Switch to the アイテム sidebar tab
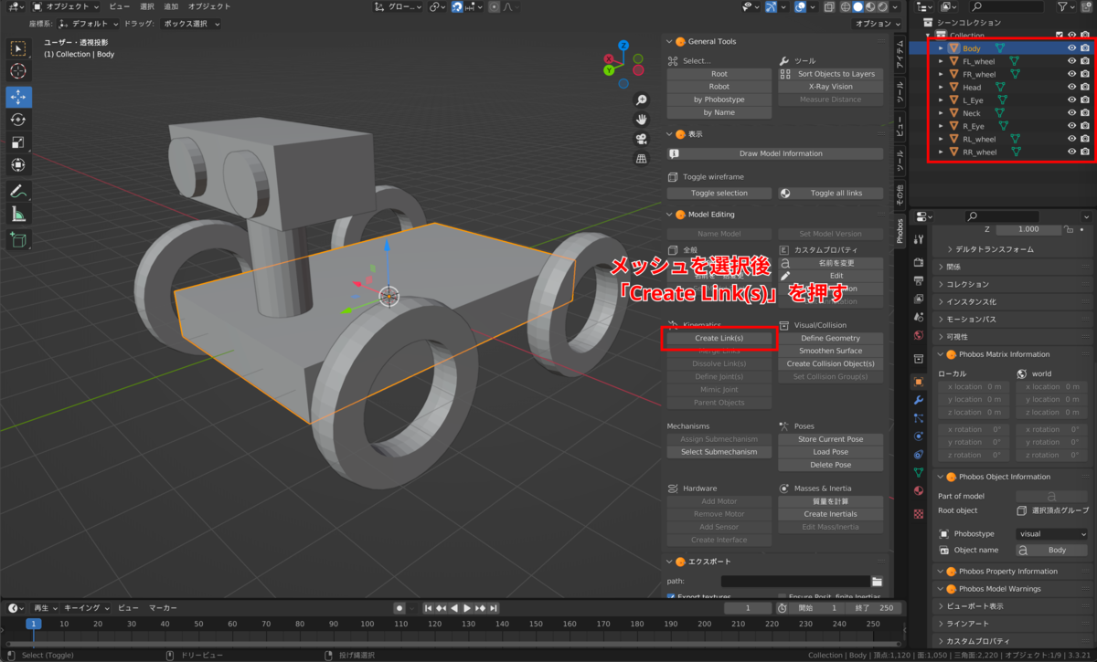 click(x=900, y=55)
